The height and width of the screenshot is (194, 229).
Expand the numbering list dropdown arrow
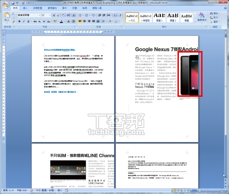pyautogui.click(x=89, y=15)
